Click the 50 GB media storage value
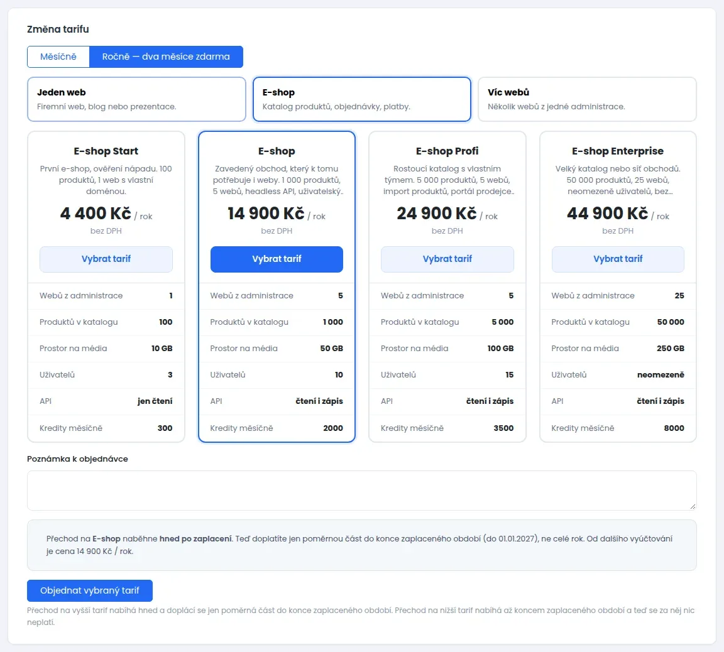The image size is (724, 652). tap(332, 349)
